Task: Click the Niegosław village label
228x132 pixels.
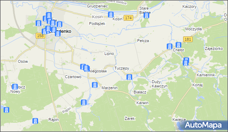Action: point(98,71)
